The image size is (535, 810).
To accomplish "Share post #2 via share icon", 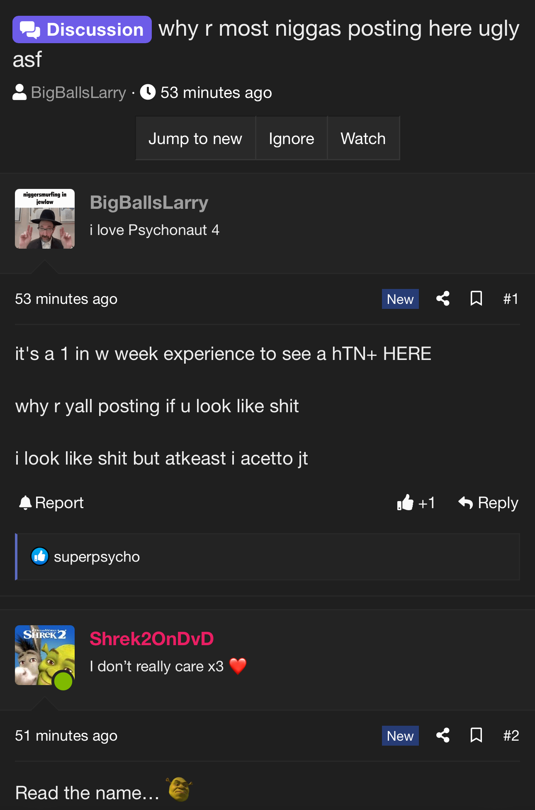I will pos(443,735).
